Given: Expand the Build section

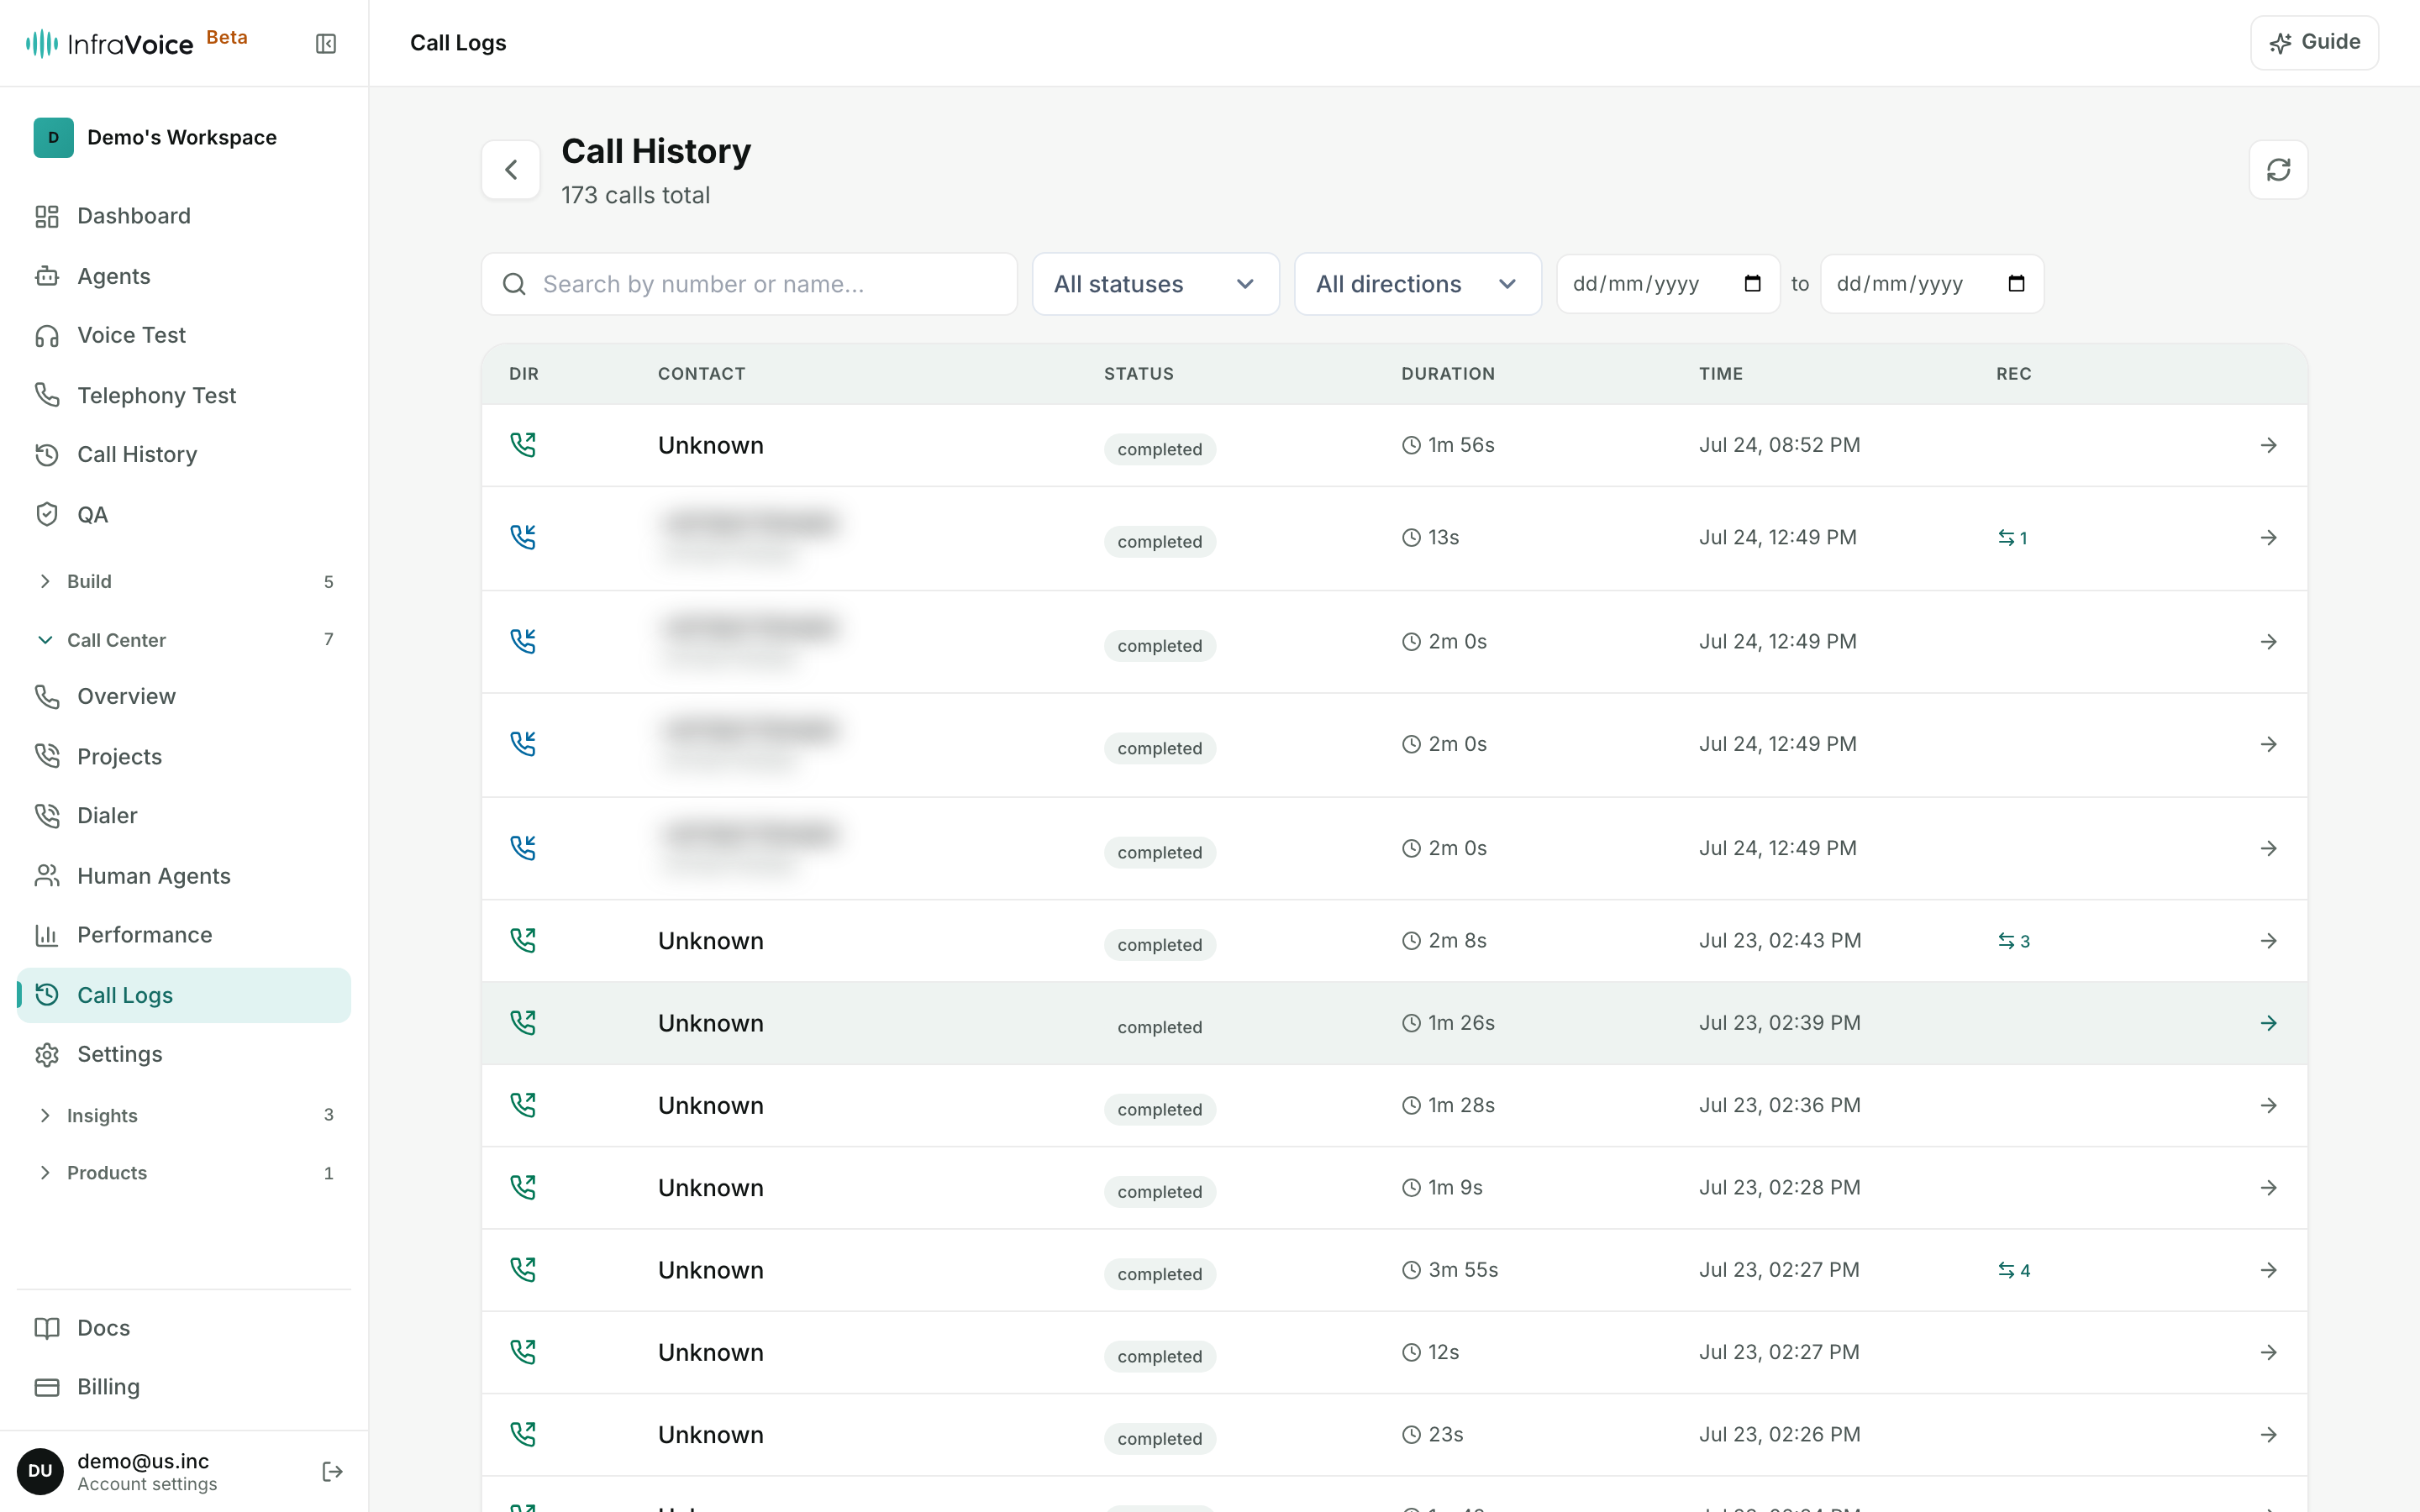Looking at the screenshot, I should click(x=184, y=581).
